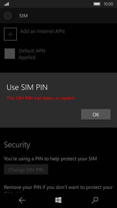Tap the Security section heading

tap(17, 145)
